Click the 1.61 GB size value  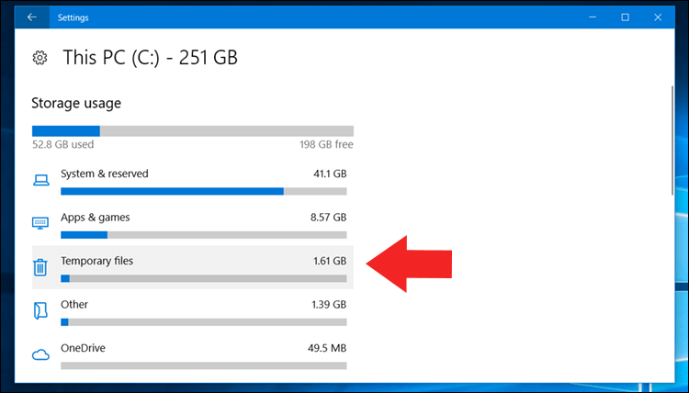(329, 261)
